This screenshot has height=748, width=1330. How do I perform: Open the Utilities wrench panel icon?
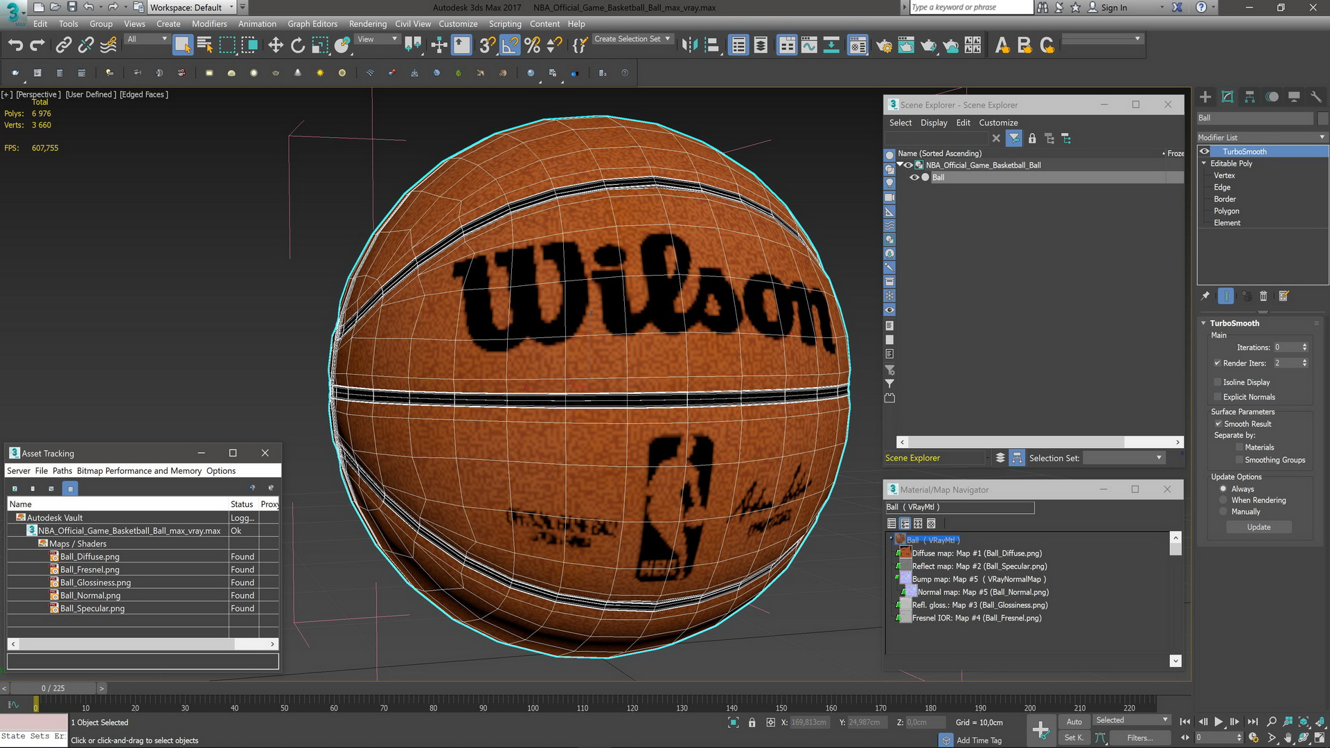(x=1316, y=97)
